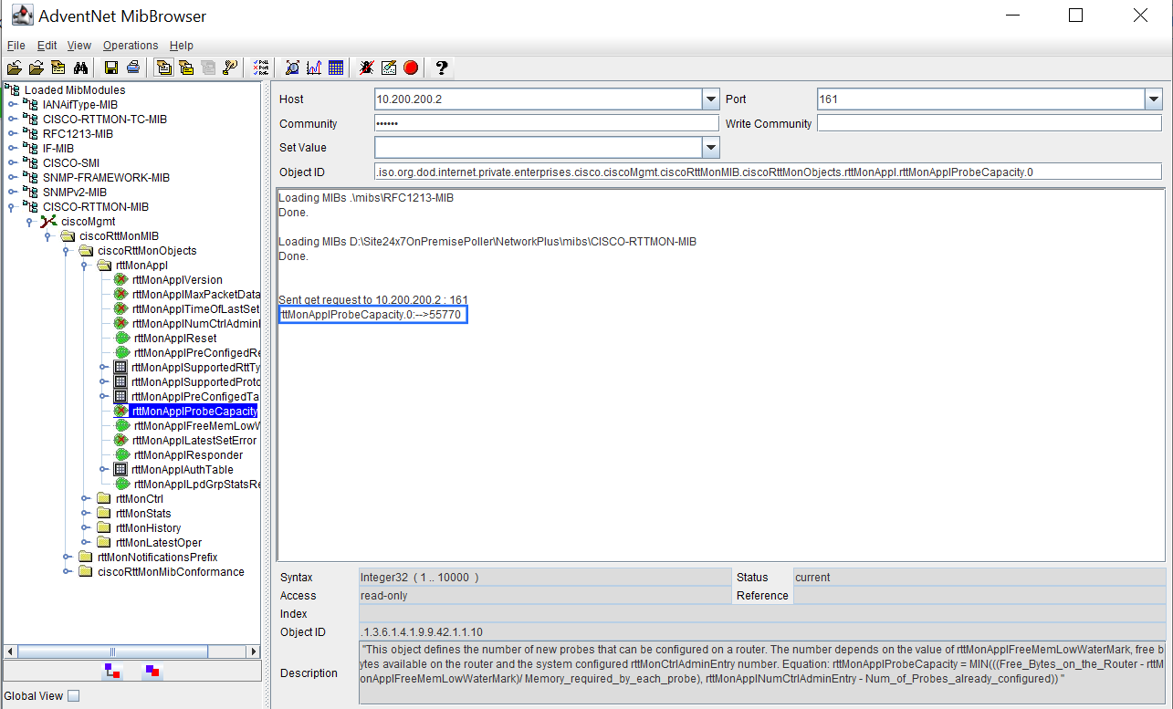Open the Operations menu

click(x=131, y=46)
